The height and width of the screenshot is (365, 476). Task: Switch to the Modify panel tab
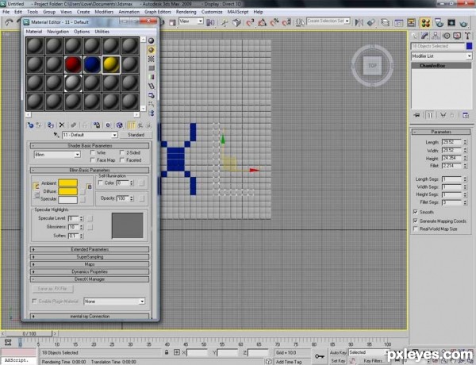(424, 36)
